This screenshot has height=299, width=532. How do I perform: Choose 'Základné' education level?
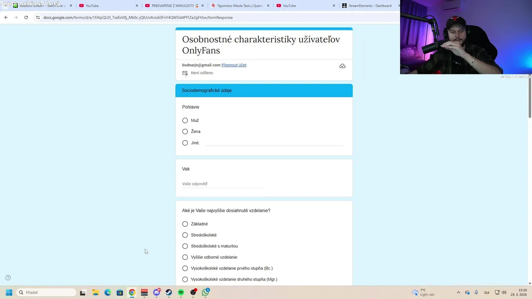pyautogui.click(x=185, y=224)
